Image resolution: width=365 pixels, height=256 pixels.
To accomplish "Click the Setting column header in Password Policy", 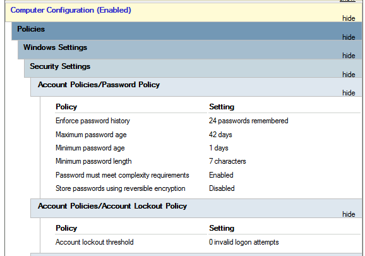I will pos(222,107).
